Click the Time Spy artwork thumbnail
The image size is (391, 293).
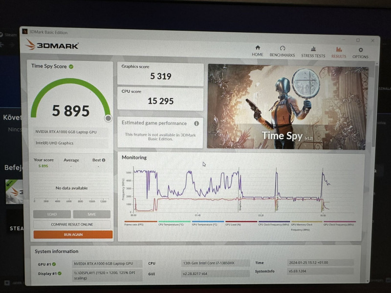click(x=288, y=107)
